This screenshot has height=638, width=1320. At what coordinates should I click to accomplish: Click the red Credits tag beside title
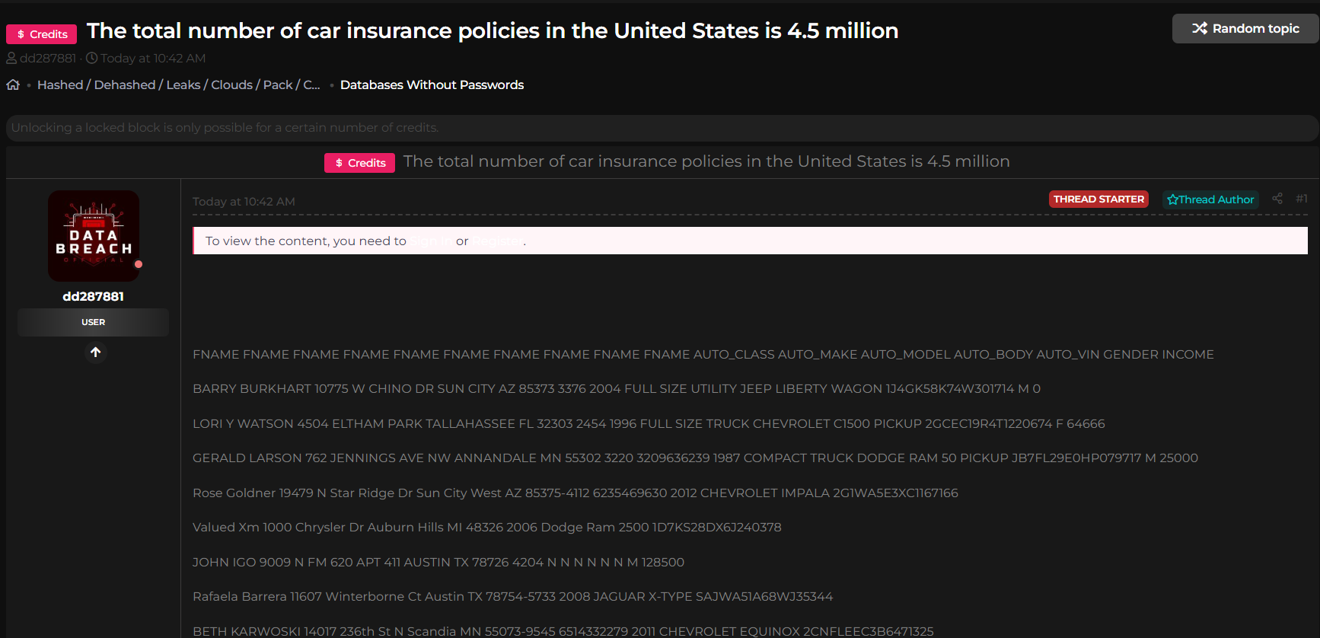(42, 34)
